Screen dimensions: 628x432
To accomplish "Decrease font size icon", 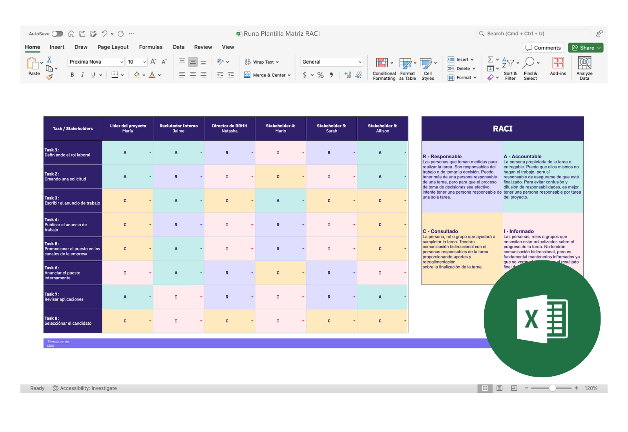I will click(x=164, y=62).
